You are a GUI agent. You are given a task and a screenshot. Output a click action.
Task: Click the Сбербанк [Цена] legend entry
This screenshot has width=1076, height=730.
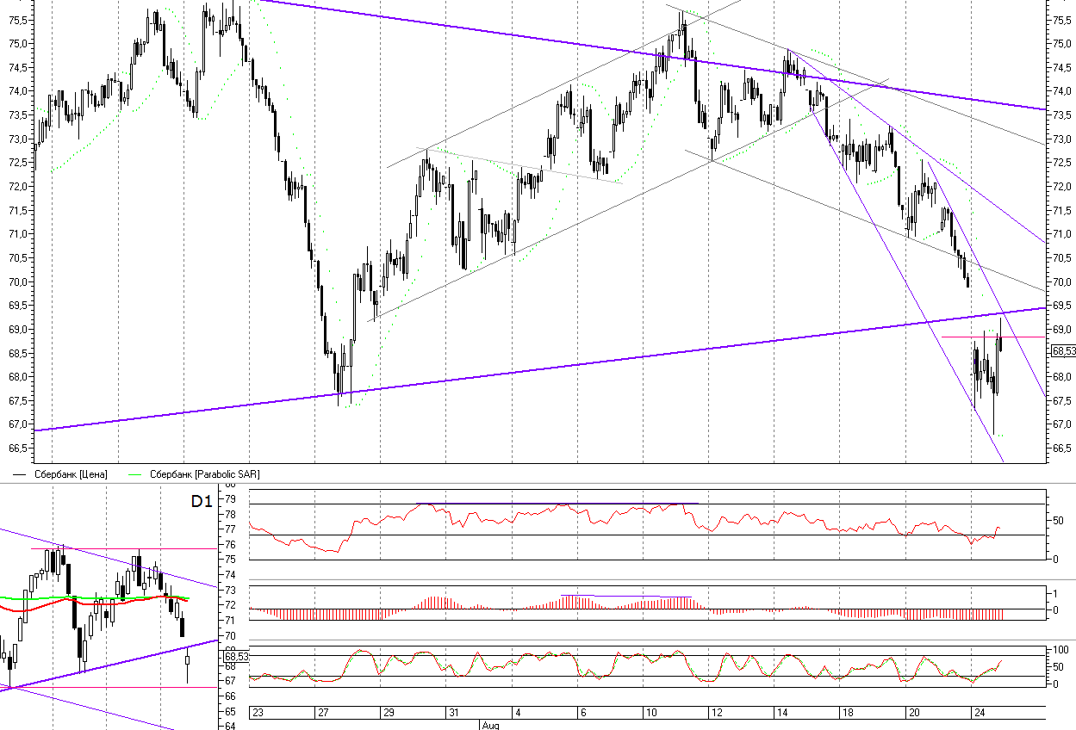click(x=70, y=474)
